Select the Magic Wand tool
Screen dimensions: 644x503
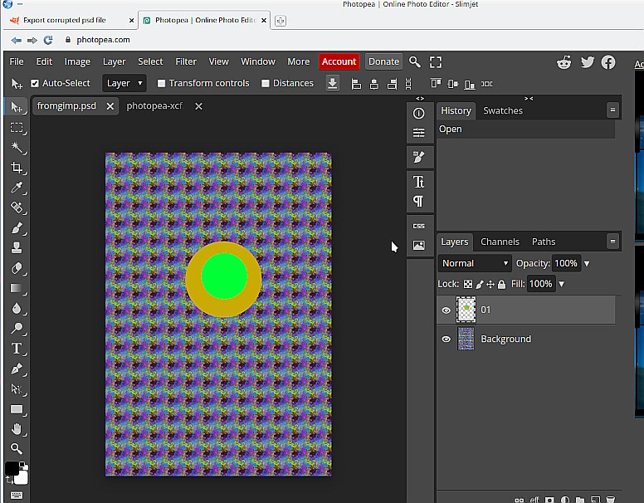(16, 148)
